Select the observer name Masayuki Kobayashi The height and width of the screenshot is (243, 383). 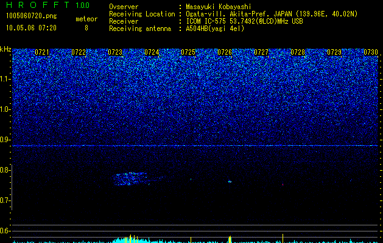(219, 7)
